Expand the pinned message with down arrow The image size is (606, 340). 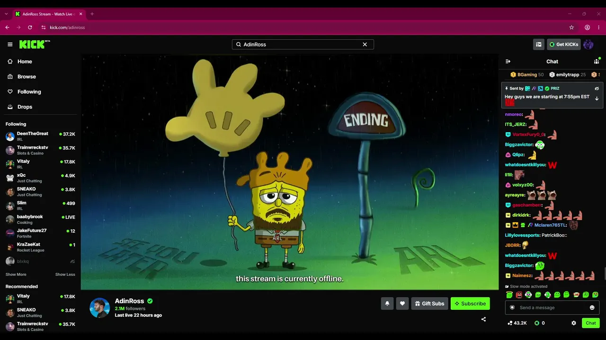tap(597, 99)
